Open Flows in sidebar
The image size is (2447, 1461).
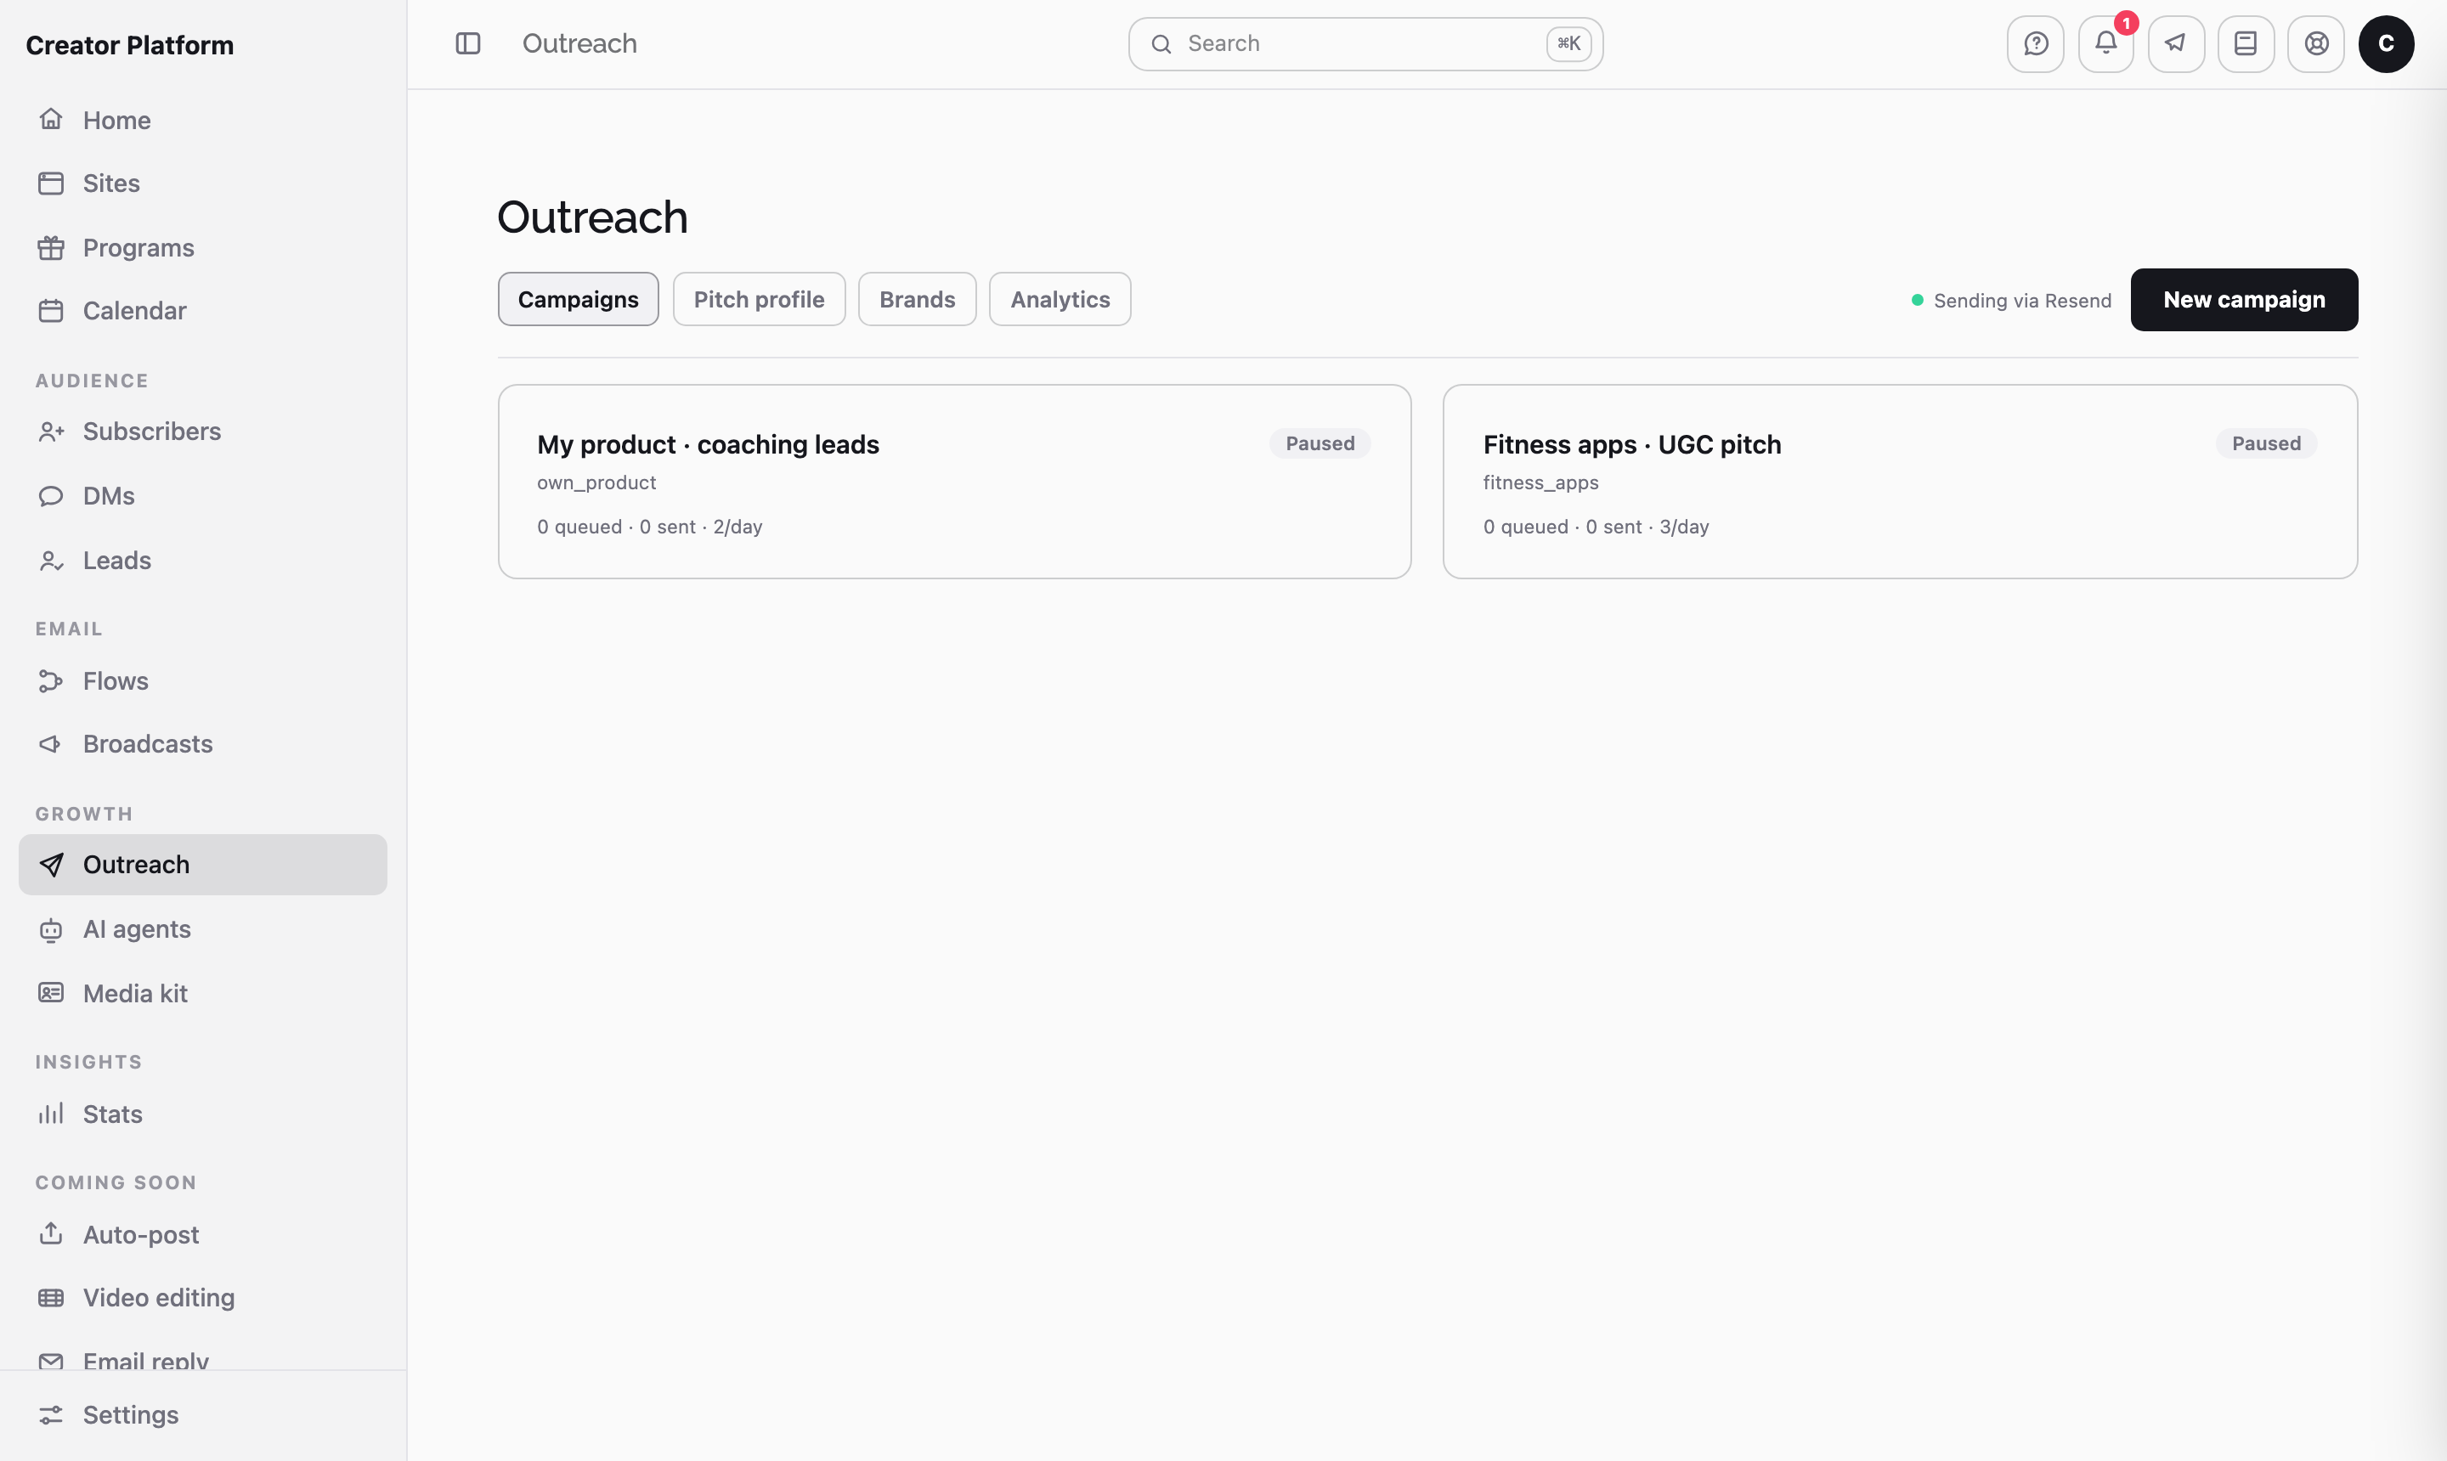coord(203,680)
